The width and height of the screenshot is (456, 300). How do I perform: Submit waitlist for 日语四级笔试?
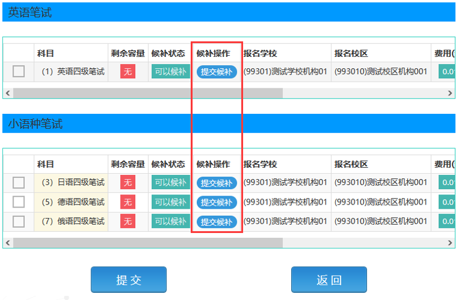coord(216,183)
